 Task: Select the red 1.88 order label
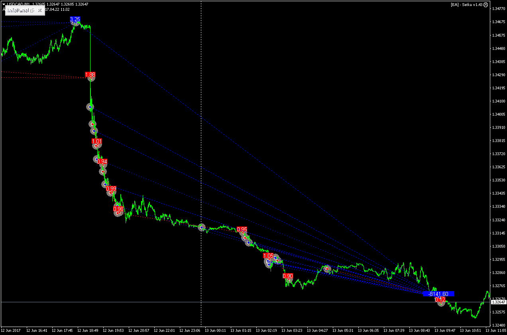[x=90, y=75]
